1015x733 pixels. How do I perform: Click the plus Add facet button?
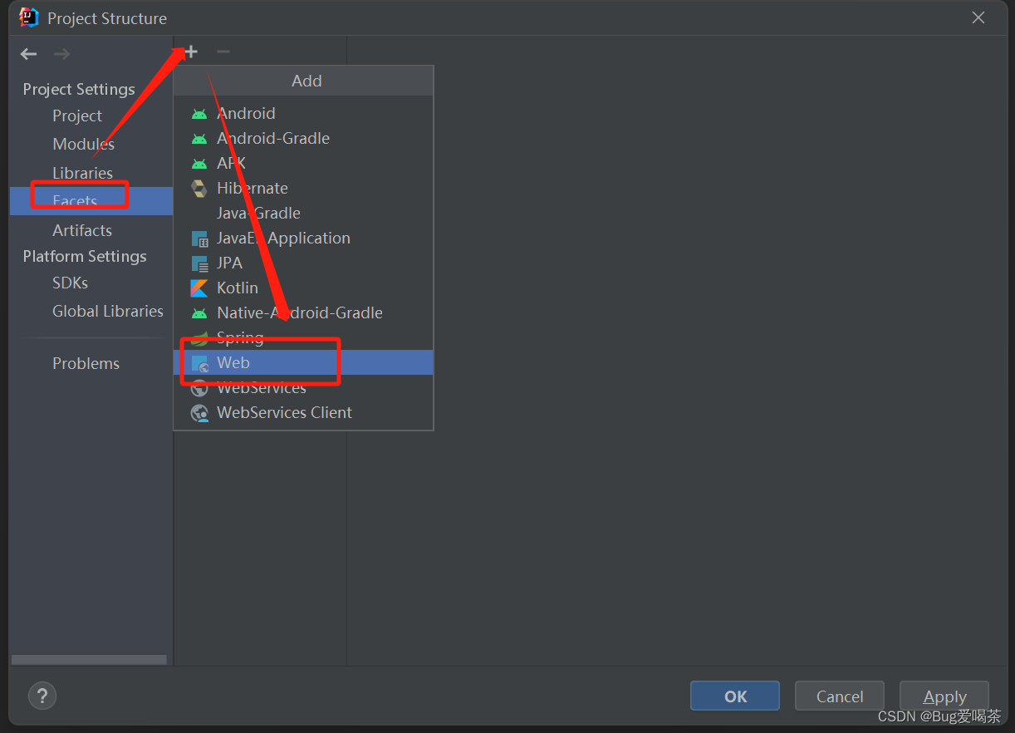191,52
